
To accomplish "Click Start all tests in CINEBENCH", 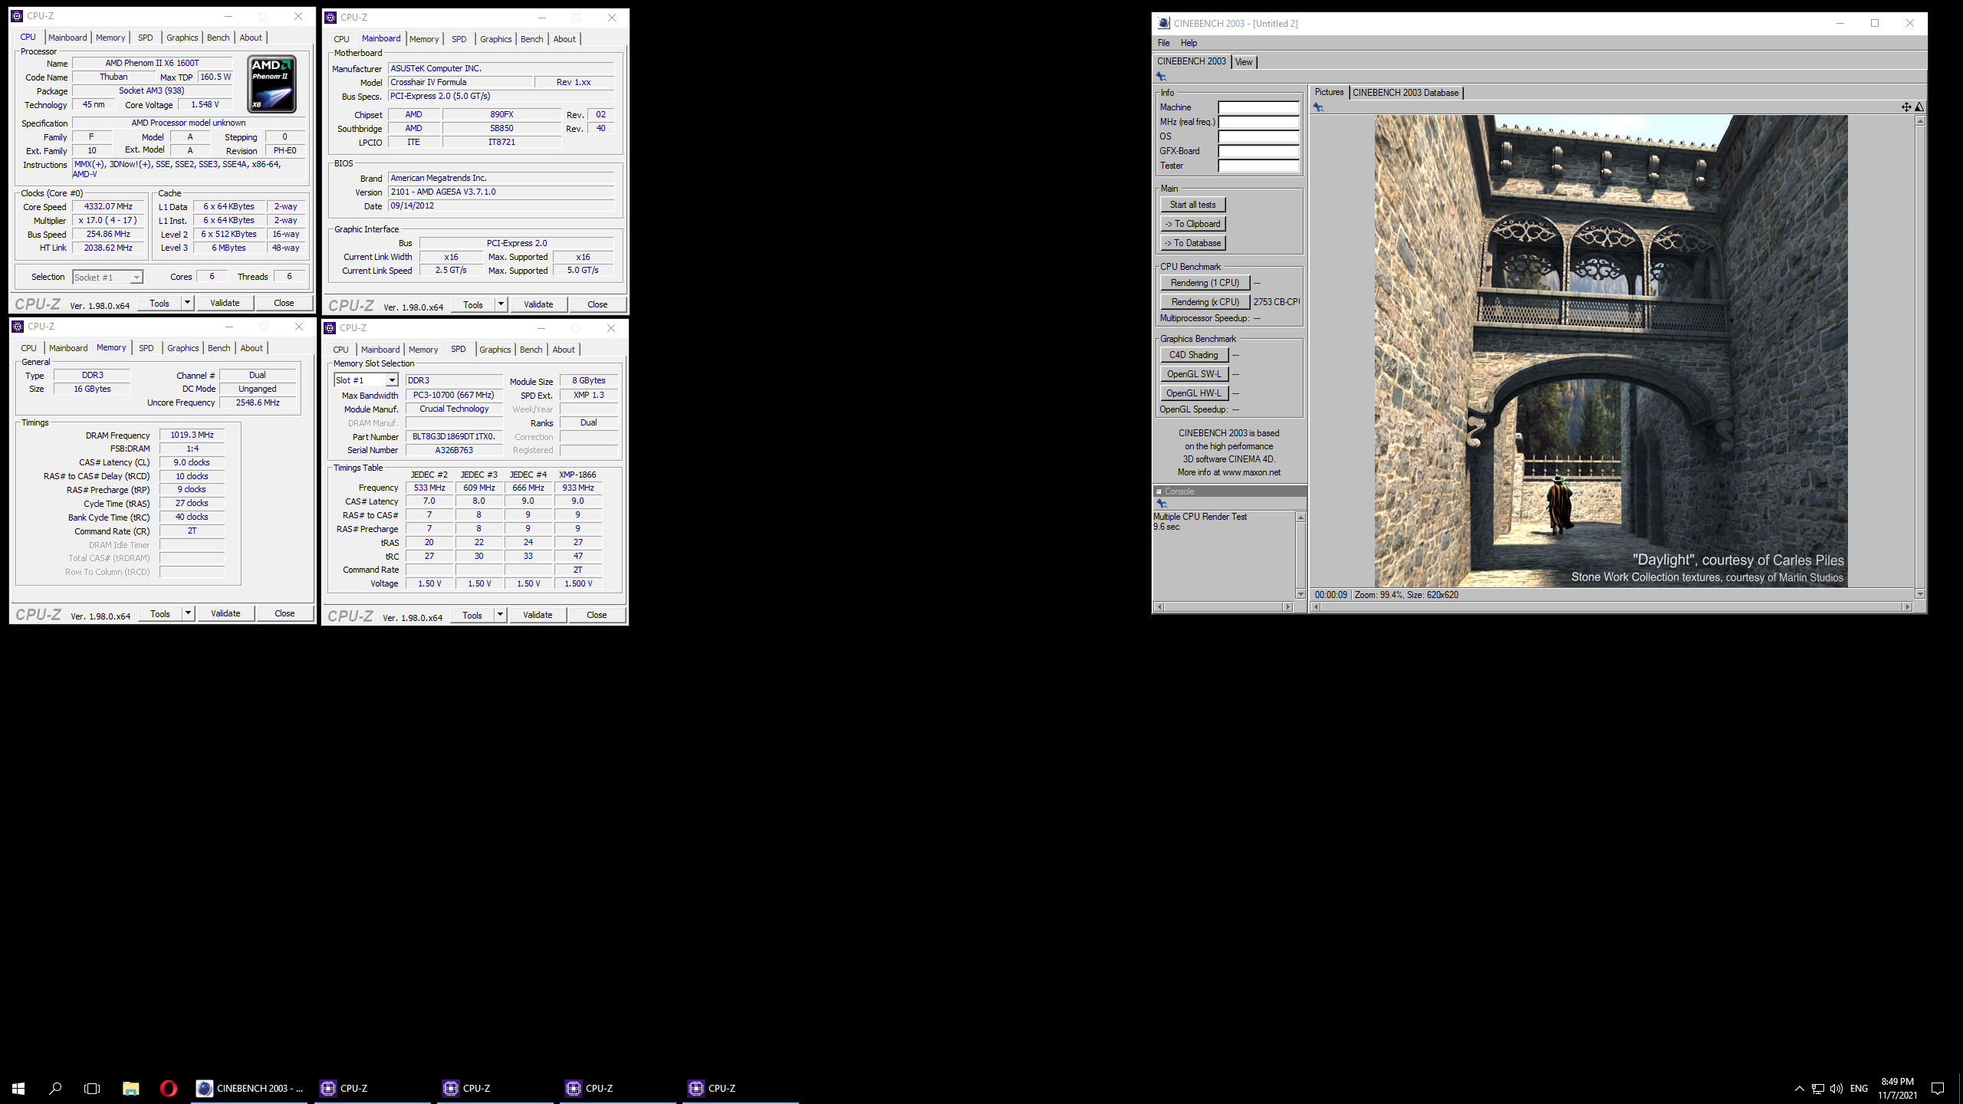I will click(x=1192, y=205).
